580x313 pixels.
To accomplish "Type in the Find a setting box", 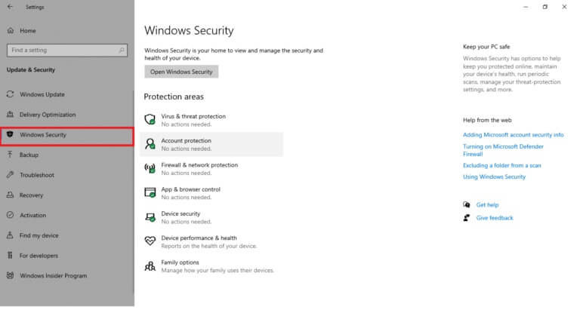I will click(60, 50).
